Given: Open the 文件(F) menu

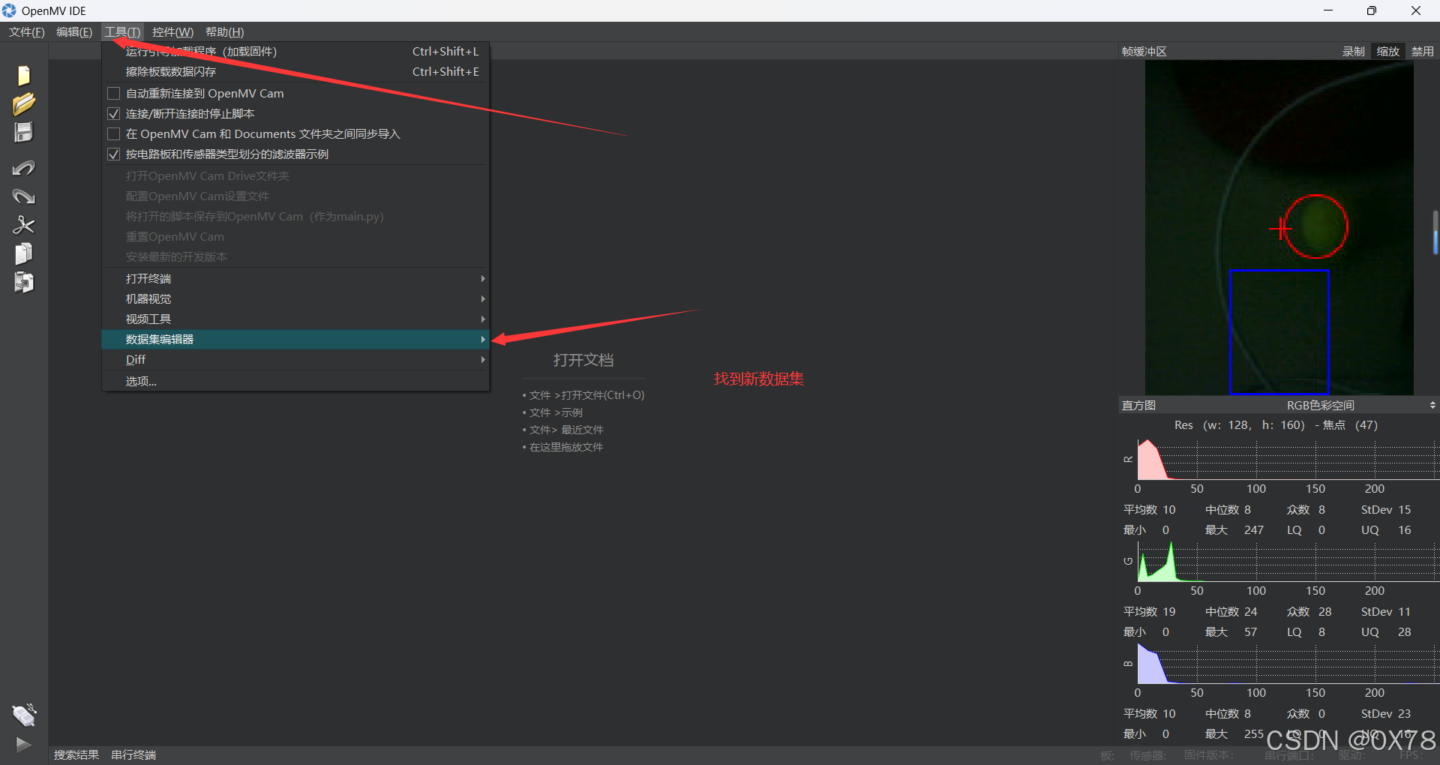Looking at the screenshot, I should point(27,32).
